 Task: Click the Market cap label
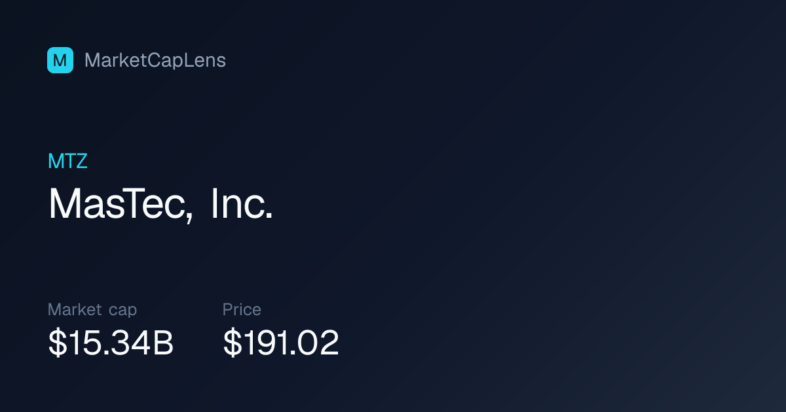(92, 310)
